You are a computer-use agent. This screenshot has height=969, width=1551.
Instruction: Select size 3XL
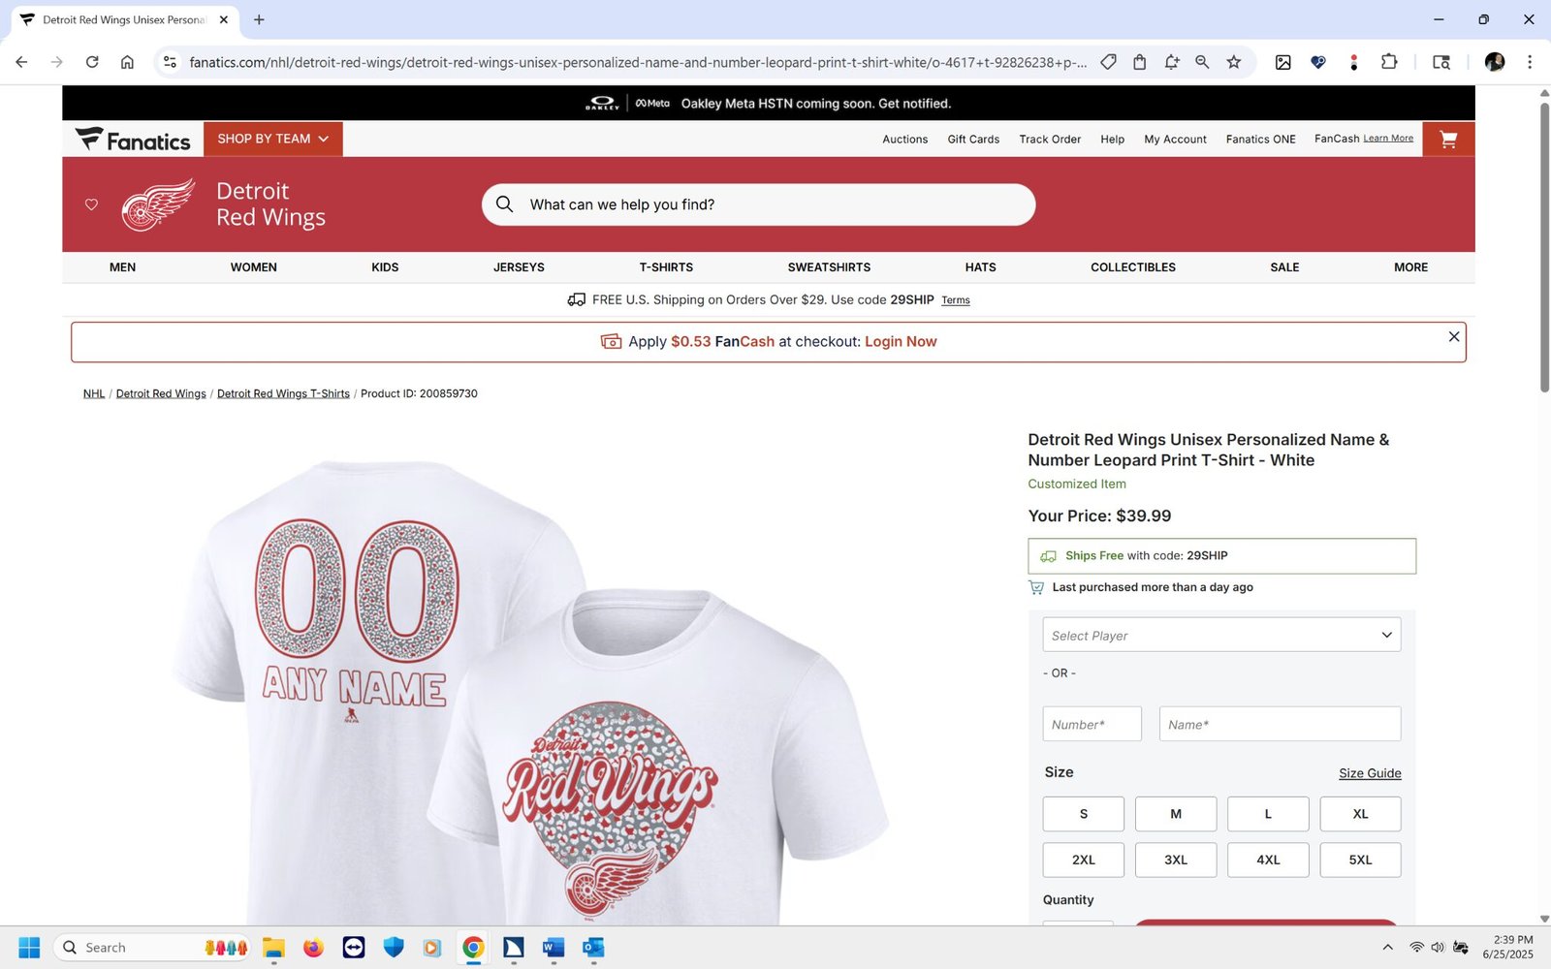point(1176,860)
